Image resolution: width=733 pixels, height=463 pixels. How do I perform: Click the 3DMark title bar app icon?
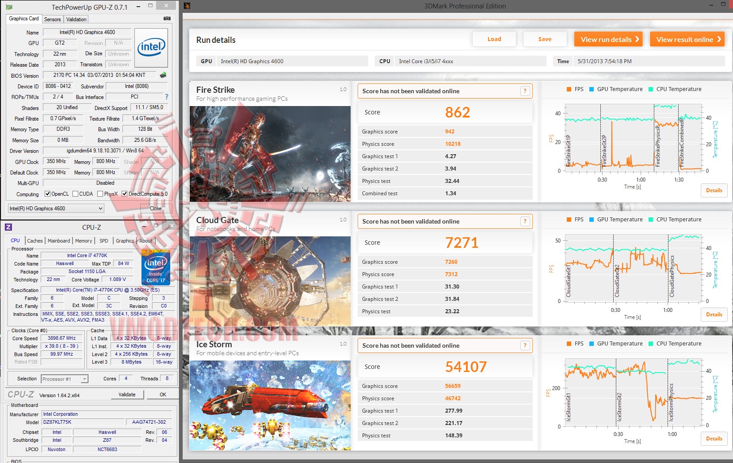pyautogui.click(x=187, y=6)
